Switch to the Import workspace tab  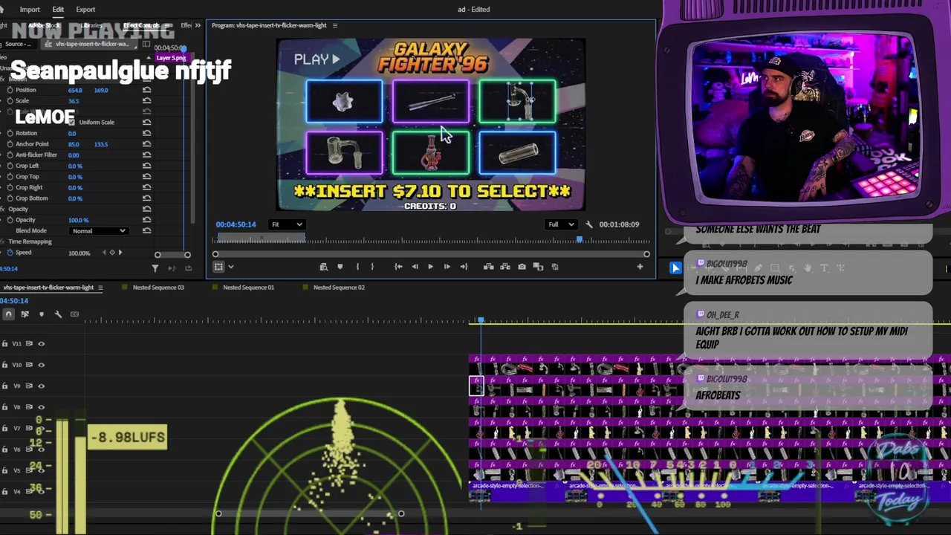pyautogui.click(x=30, y=10)
